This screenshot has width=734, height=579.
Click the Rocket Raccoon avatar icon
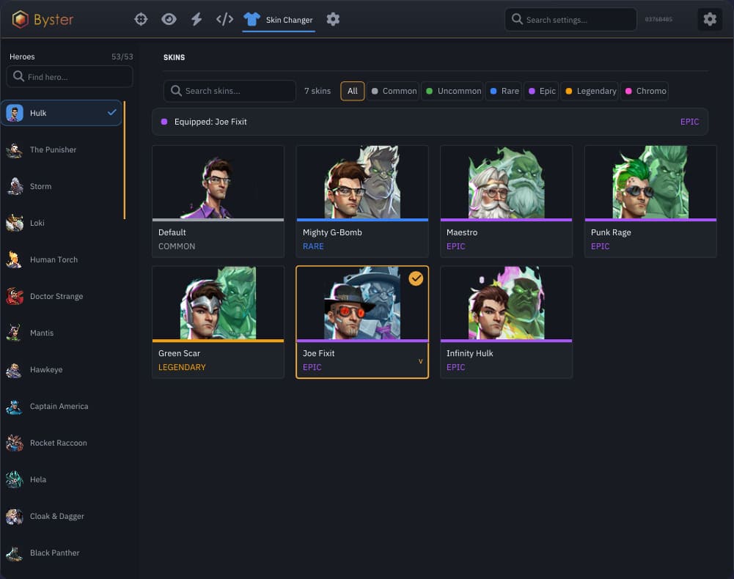point(15,443)
